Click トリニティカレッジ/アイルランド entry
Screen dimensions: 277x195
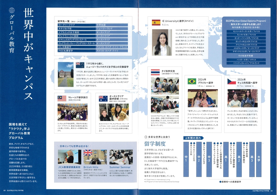[246, 63]
